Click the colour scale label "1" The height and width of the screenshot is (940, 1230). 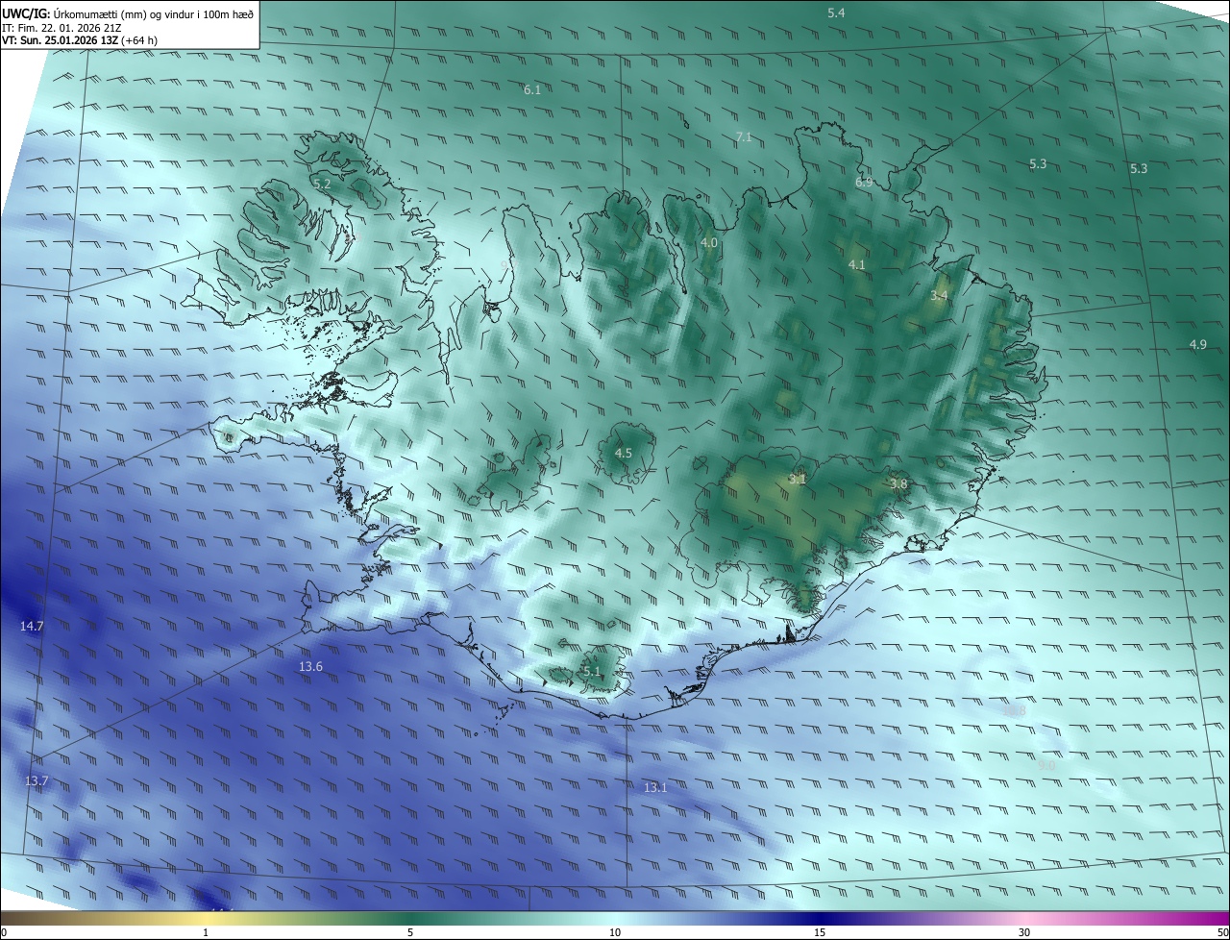(x=206, y=932)
